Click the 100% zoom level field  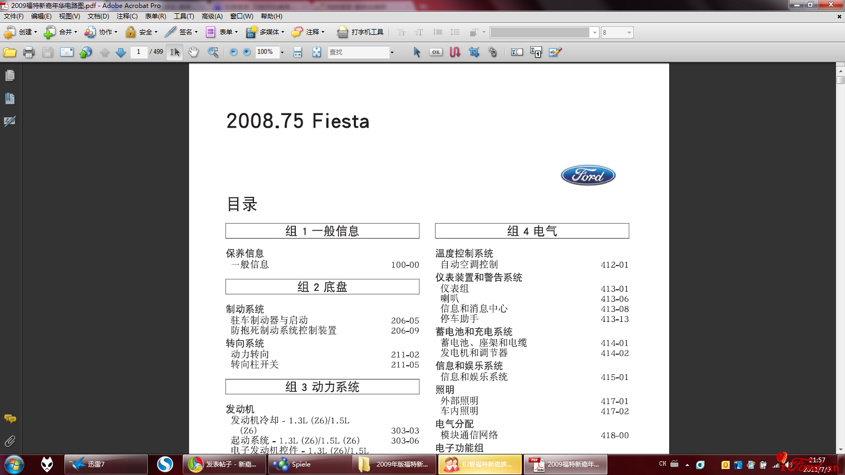point(267,52)
